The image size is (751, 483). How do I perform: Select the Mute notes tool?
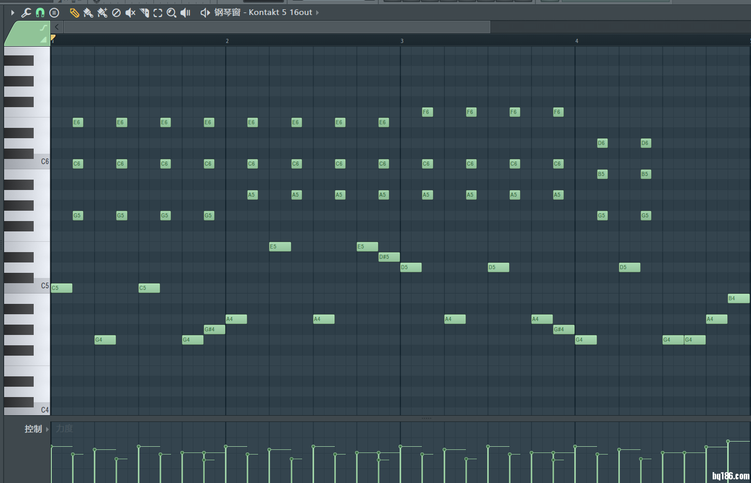pyautogui.click(x=130, y=12)
